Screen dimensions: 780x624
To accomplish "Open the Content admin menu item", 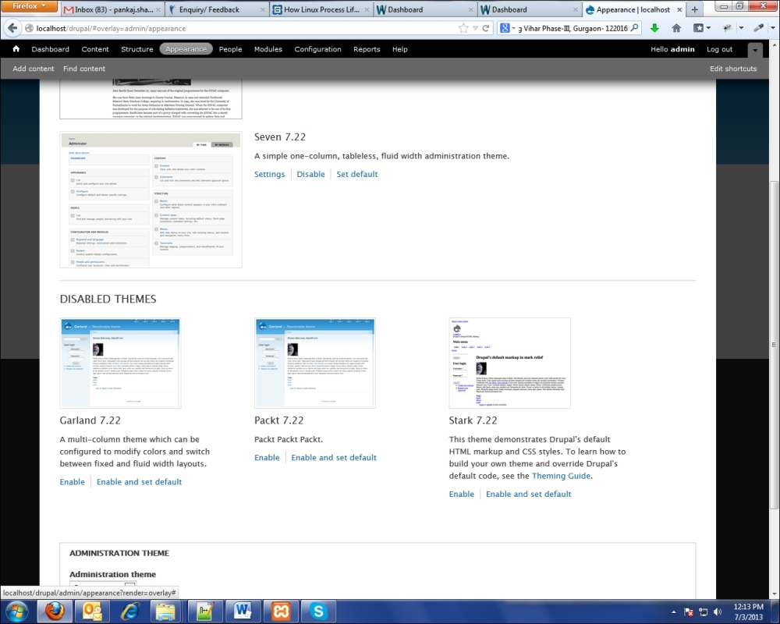I will pos(95,49).
